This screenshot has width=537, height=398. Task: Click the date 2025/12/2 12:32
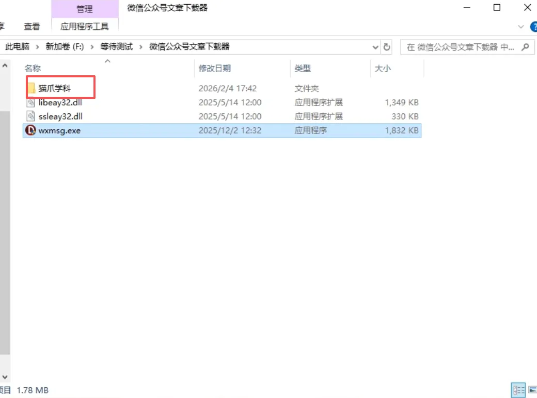click(x=230, y=130)
